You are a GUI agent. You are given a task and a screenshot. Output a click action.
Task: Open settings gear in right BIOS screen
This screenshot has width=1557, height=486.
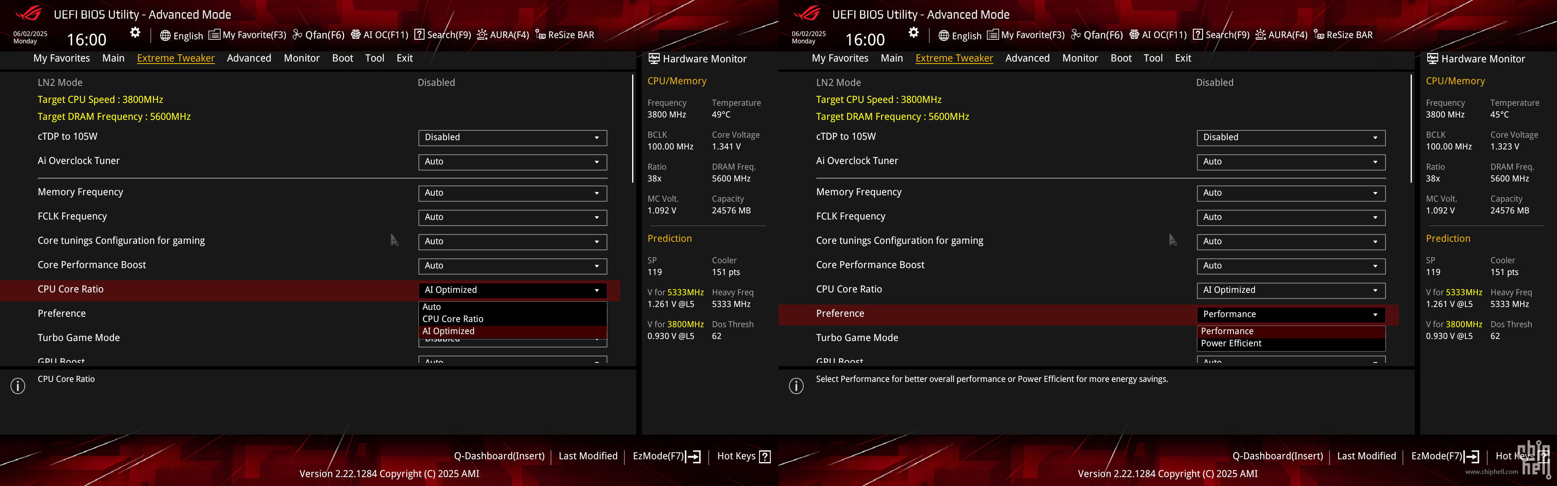click(x=914, y=32)
